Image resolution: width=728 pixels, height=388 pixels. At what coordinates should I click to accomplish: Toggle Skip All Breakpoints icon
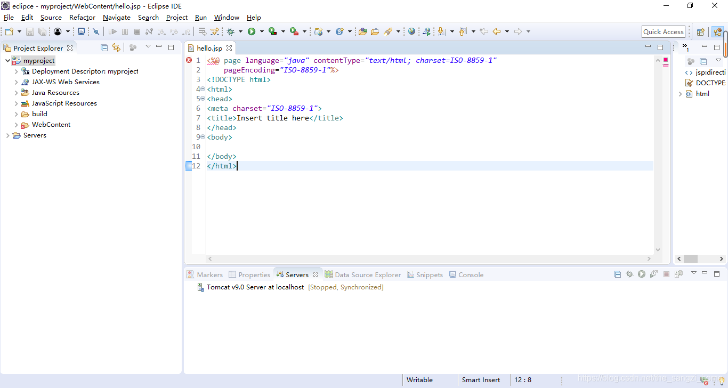(x=96, y=31)
